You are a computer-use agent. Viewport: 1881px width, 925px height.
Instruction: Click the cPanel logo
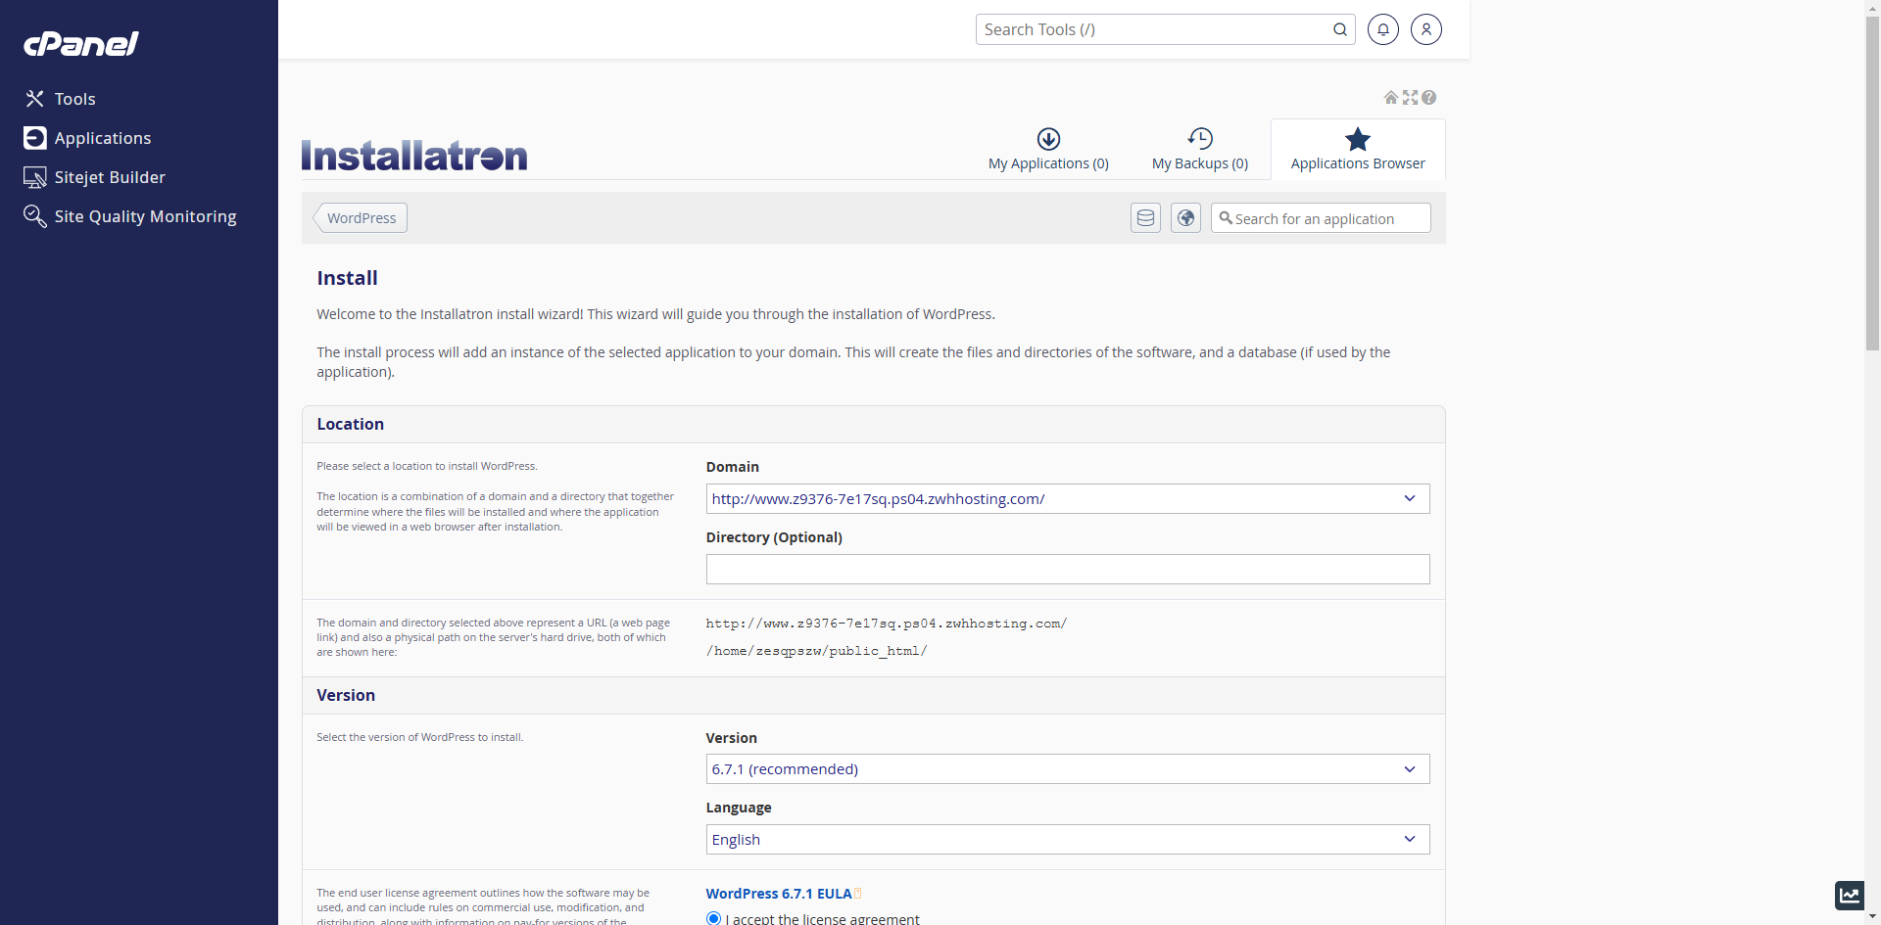pos(81,44)
